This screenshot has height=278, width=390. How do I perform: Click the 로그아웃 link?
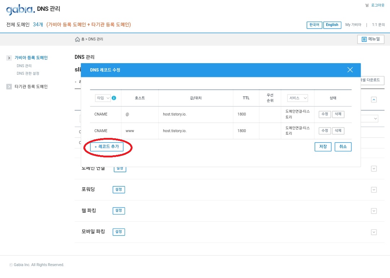pos(378,5)
